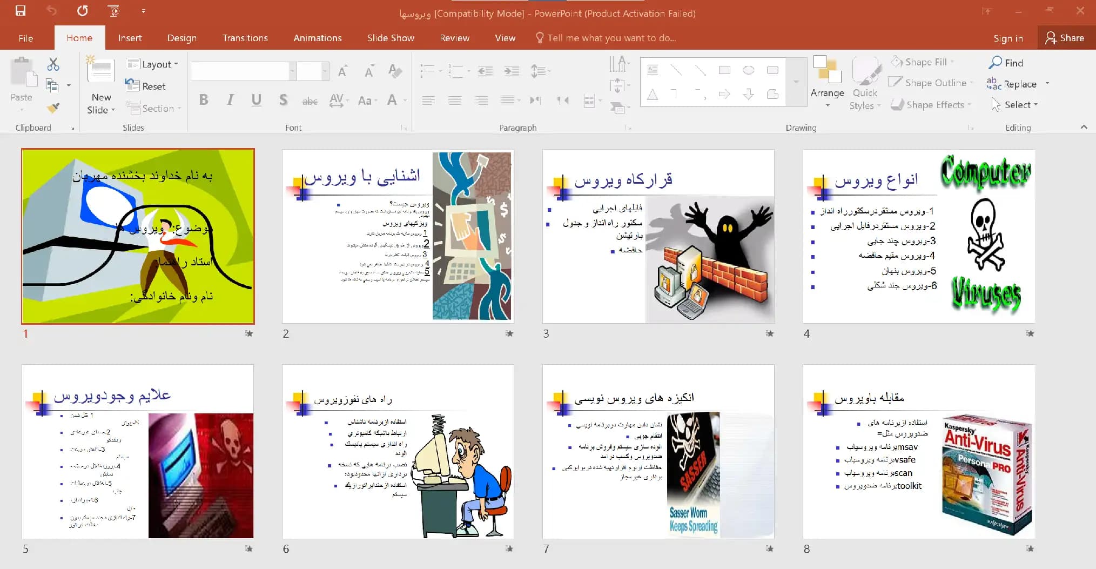Viewport: 1096px width, 569px height.
Task: Center align the paragraph text
Action: click(455, 100)
